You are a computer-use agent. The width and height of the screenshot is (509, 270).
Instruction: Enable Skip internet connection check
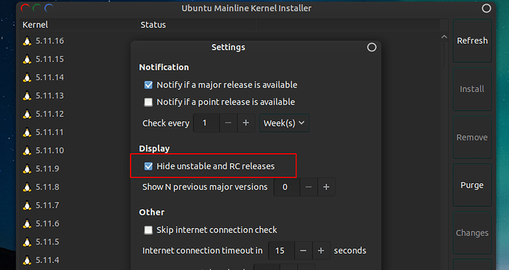[x=148, y=230]
